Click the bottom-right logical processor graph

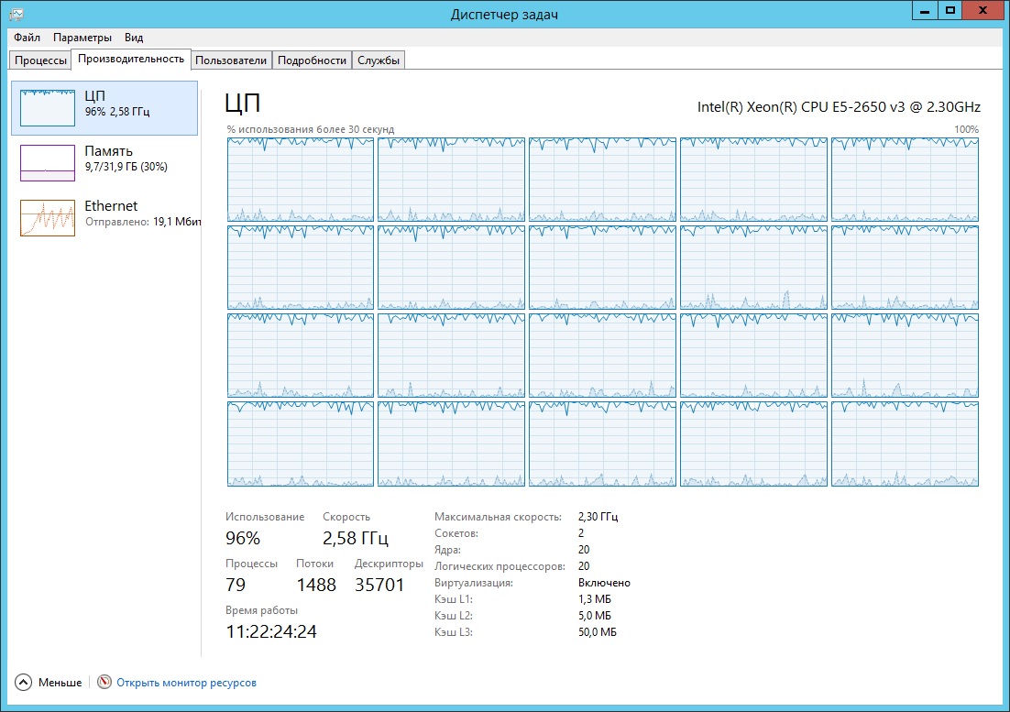pos(905,444)
